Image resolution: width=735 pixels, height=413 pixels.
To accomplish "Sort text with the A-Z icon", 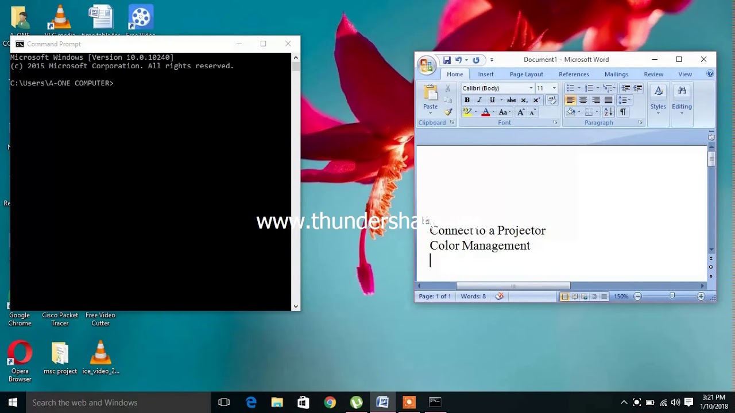I will point(608,111).
